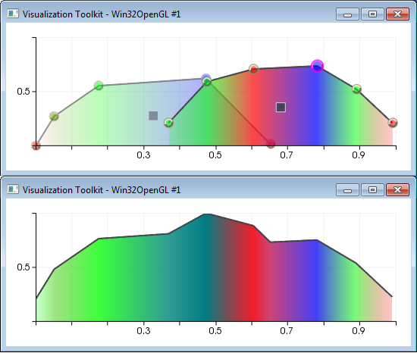Click the dark square handle of the right function
The height and width of the screenshot is (353, 417).
[x=281, y=108]
